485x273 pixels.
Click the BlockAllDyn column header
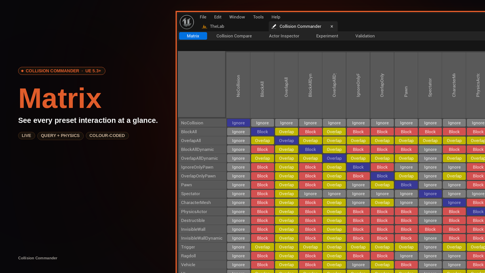(x=310, y=85)
